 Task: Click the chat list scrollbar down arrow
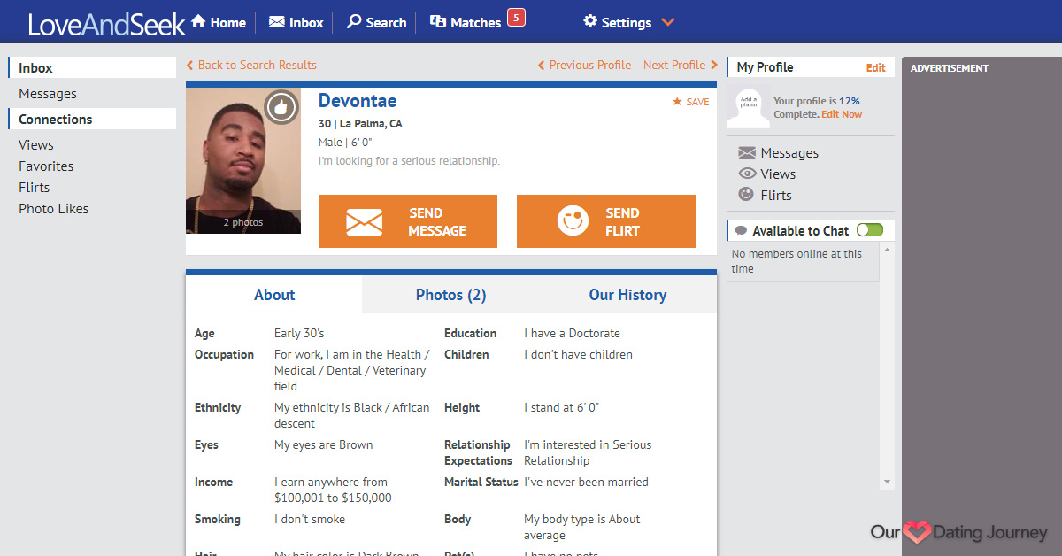coord(887,482)
